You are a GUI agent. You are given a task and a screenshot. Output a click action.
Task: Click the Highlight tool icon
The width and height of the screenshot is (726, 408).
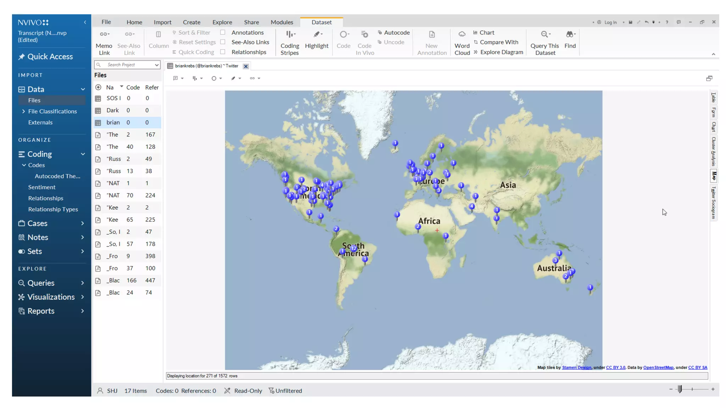click(x=316, y=34)
